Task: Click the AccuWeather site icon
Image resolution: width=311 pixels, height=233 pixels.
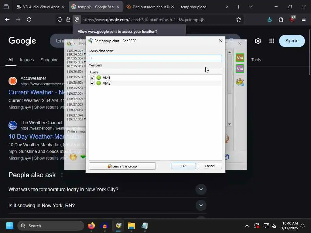Action: coord(13,81)
